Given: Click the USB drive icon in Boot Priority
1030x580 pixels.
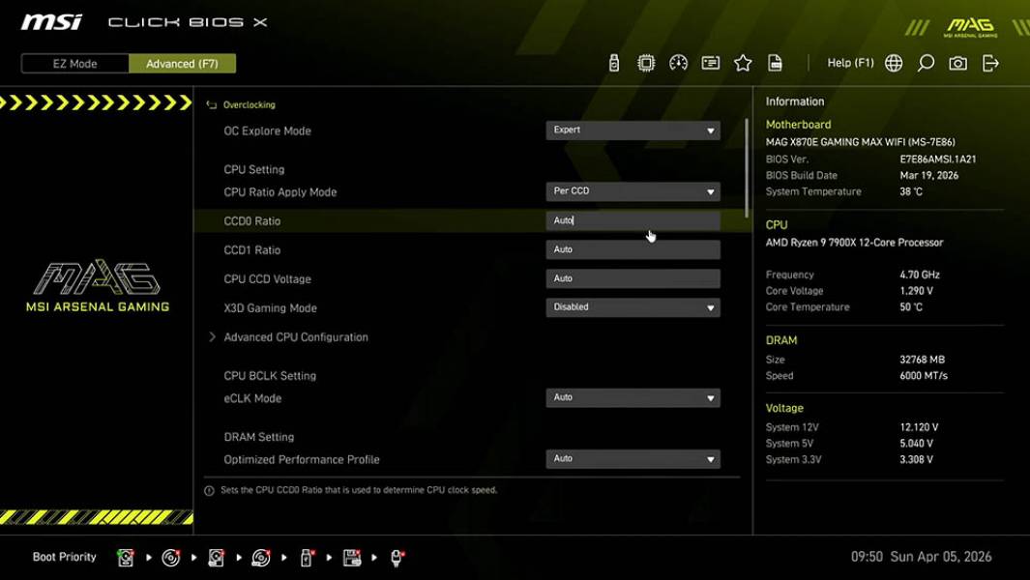Looking at the screenshot, I should tap(306, 557).
